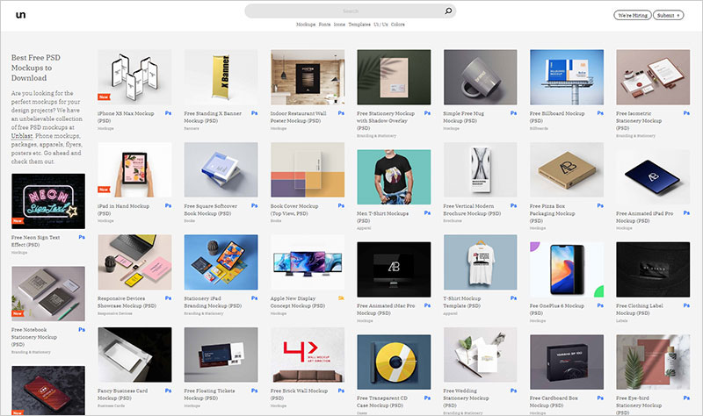The image size is (703, 416).
Task: Click Ps icon beside Free OnePlus 6 Mockup
Action: pyautogui.click(x=600, y=305)
